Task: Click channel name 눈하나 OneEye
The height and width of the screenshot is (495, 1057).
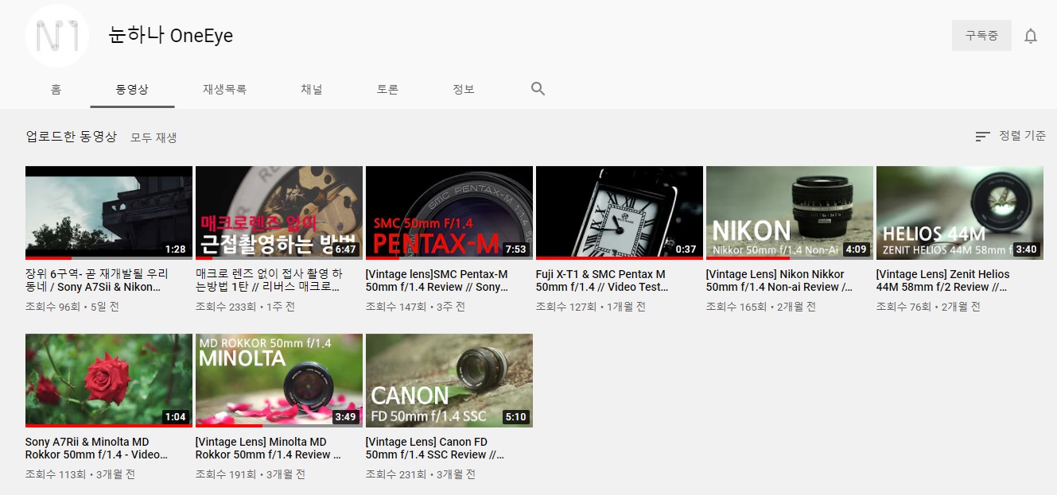Action: click(170, 36)
